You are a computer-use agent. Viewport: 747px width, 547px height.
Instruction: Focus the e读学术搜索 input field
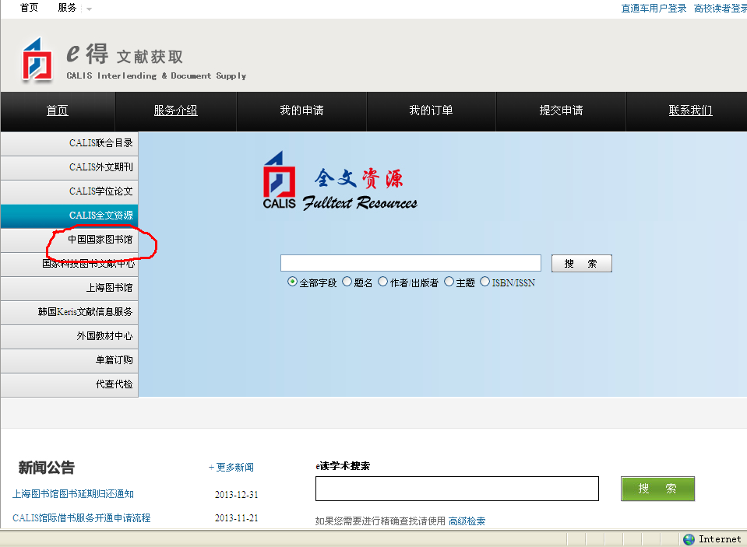(457, 489)
